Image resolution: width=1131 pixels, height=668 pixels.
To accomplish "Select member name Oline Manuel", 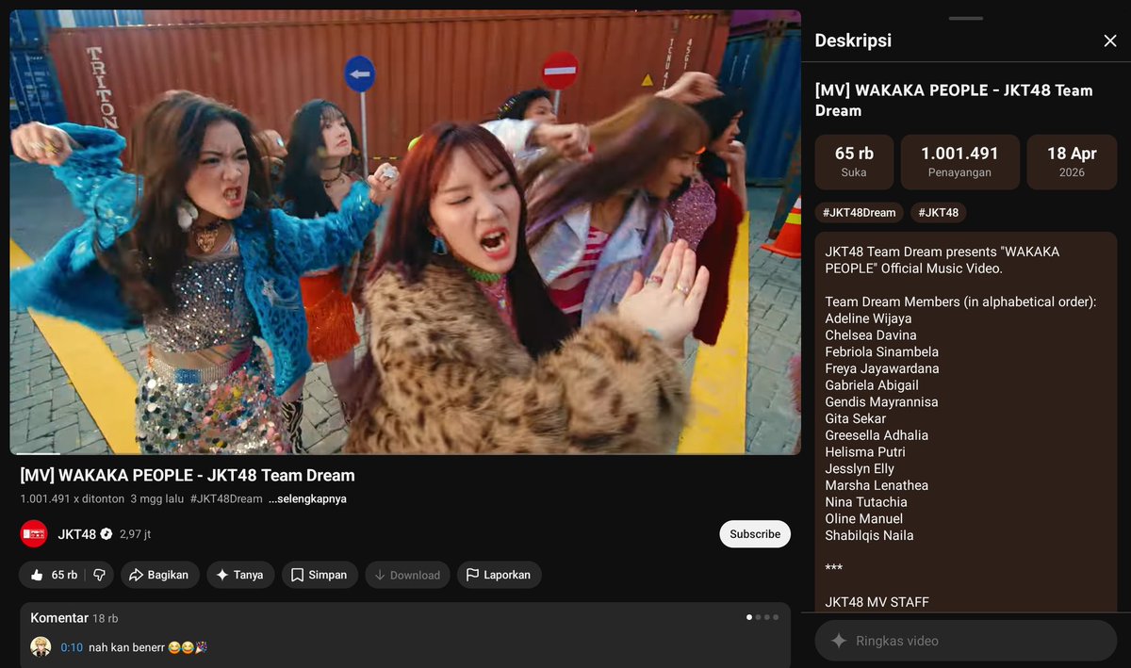I will (864, 519).
